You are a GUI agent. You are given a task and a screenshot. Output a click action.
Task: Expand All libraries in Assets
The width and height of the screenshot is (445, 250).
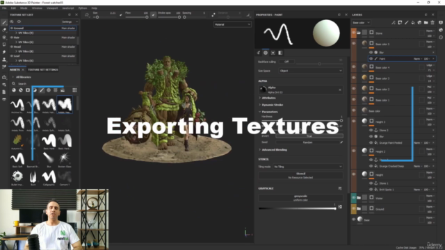13,77
